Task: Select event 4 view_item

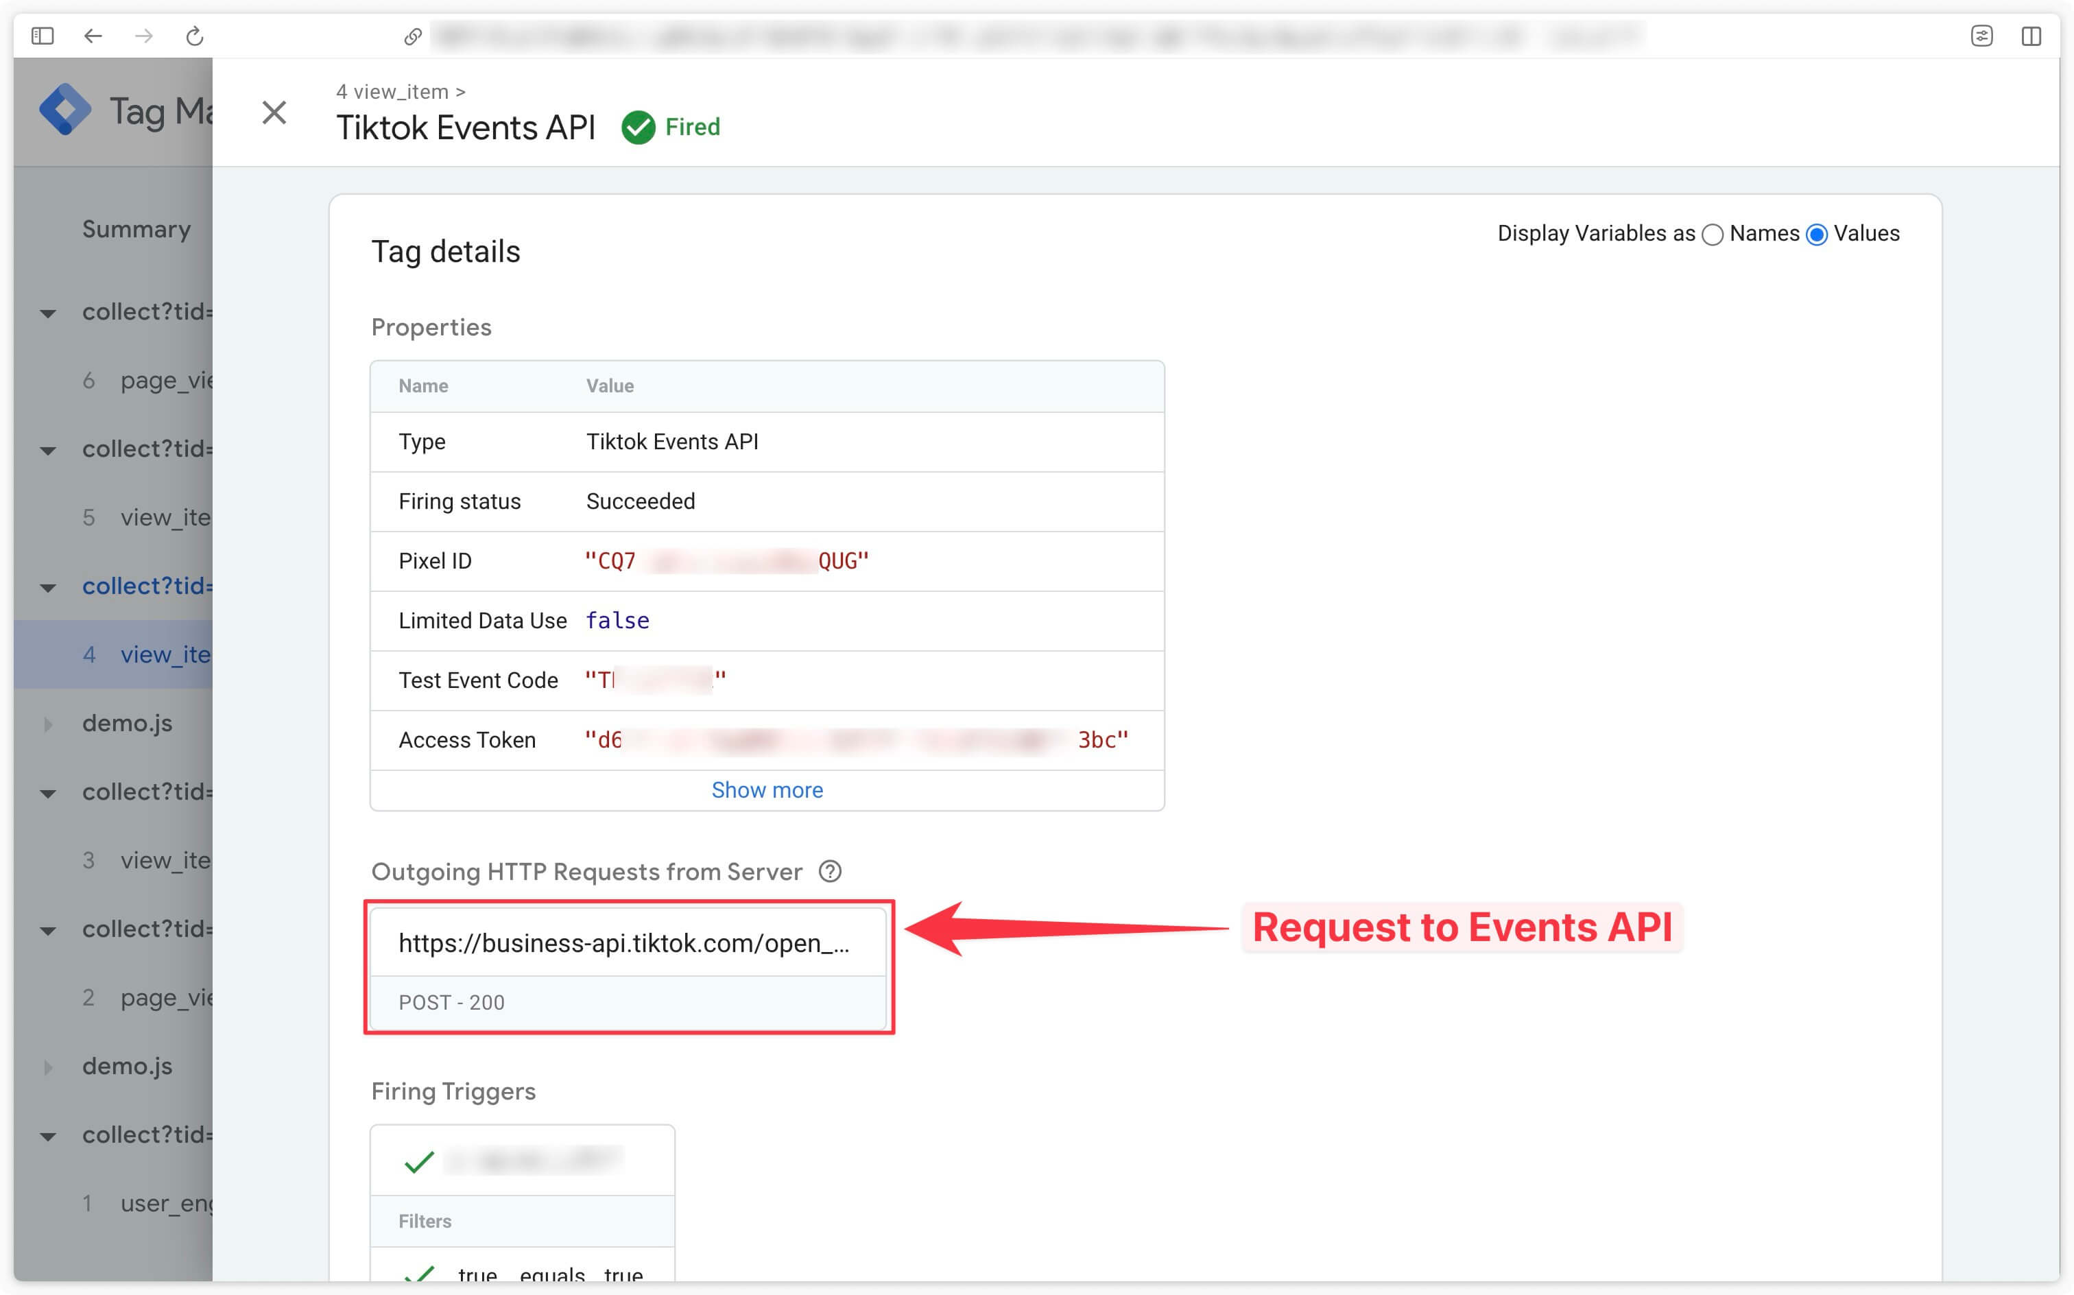Action: (113, 654)
